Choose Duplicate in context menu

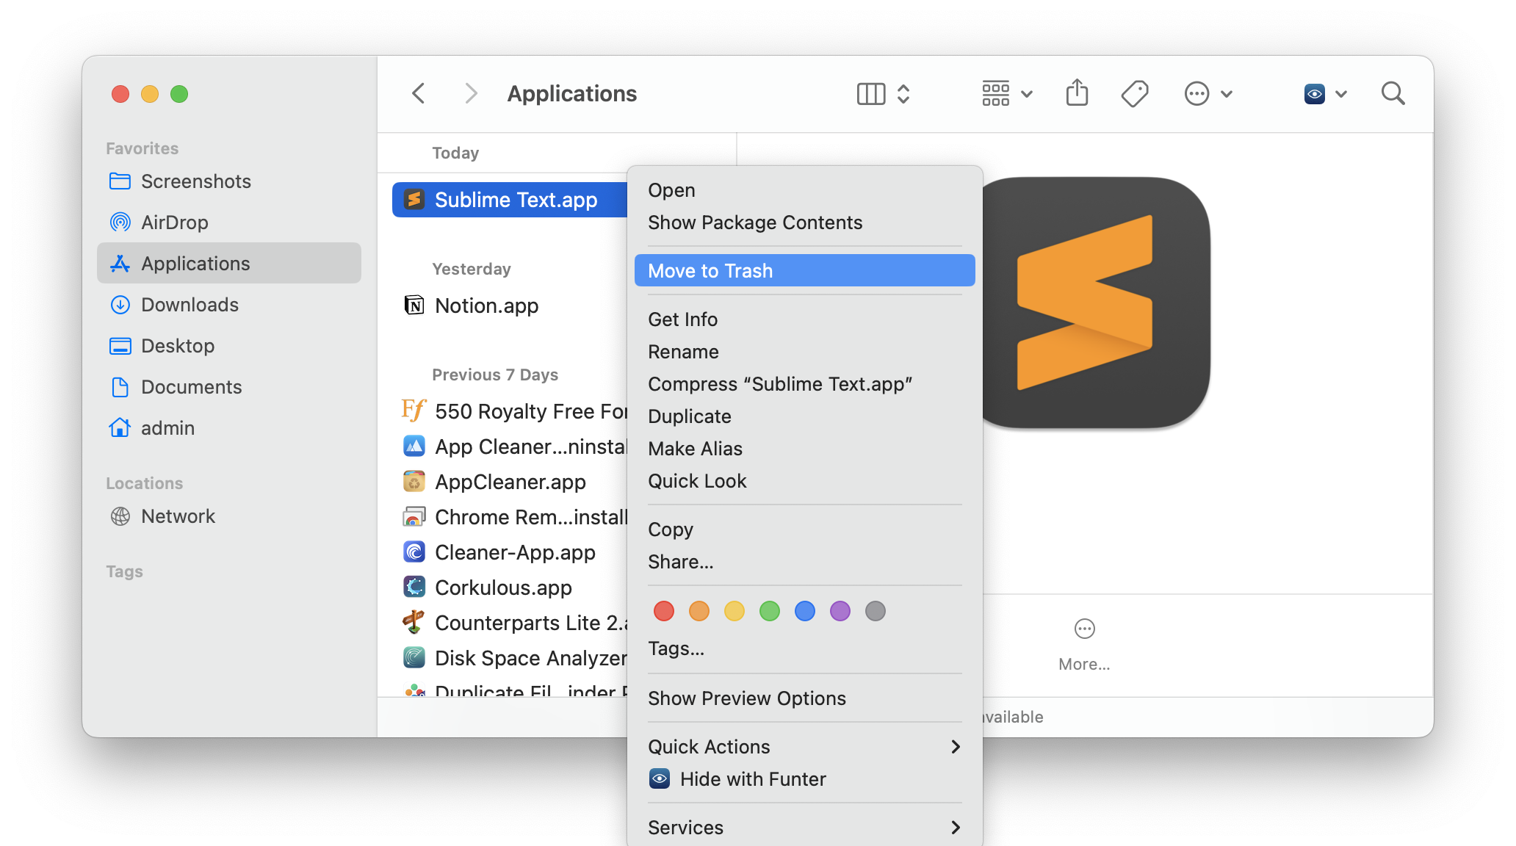[805, 416]
